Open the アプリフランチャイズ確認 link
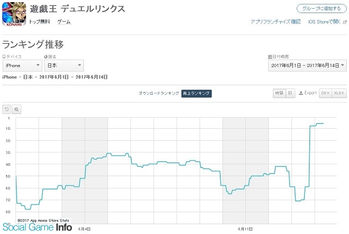349x234 pixels. pos(275,22)
